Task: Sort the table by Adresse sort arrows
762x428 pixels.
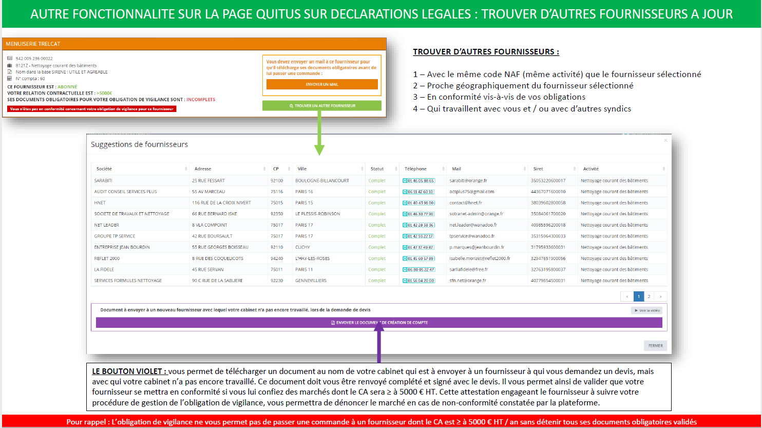Action: [263, 169]
